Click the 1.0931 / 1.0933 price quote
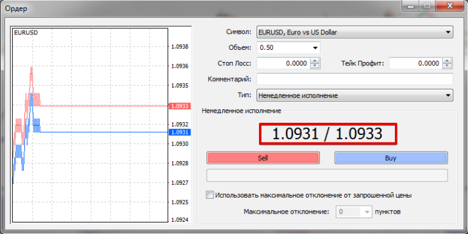 click(x=328, y=134)
